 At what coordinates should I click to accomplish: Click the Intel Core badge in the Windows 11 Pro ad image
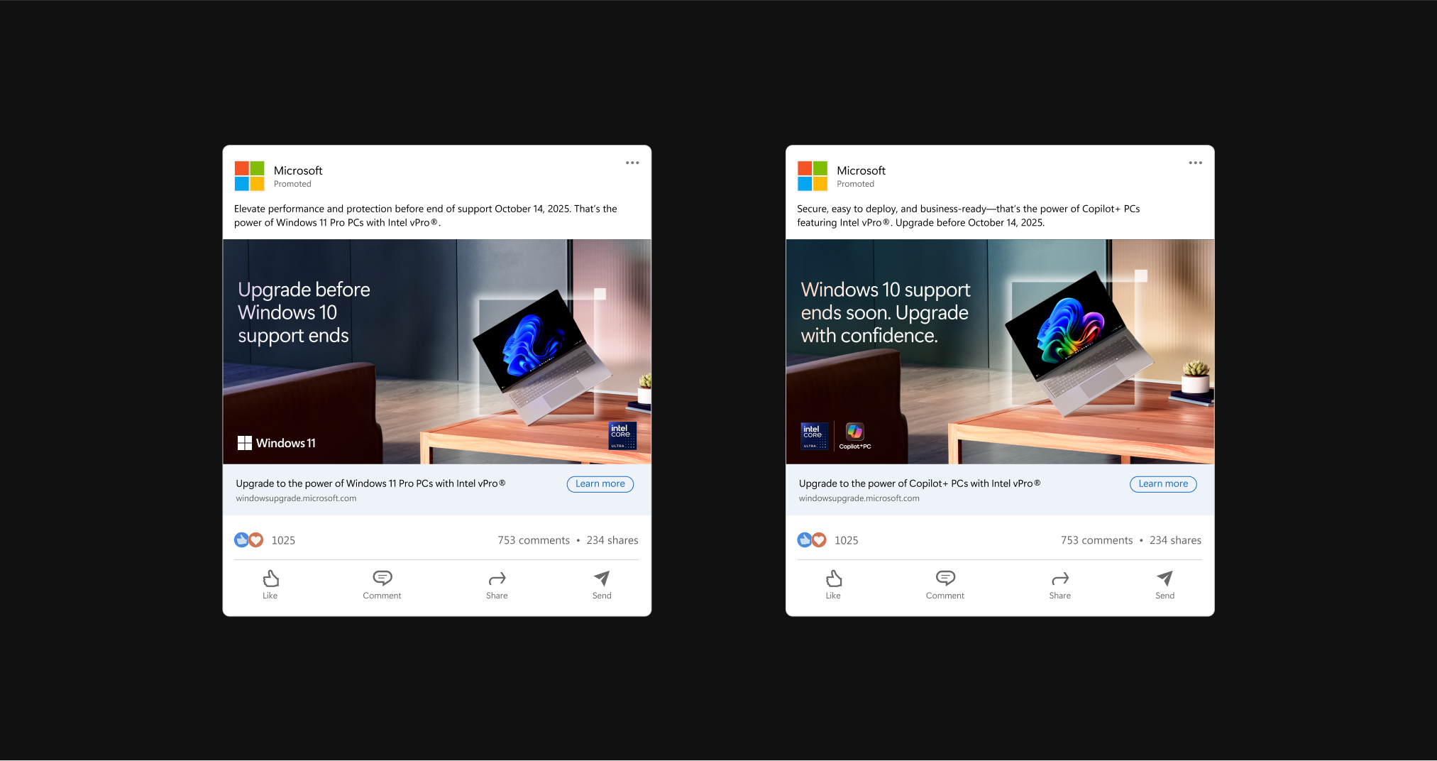coord(622,436)
